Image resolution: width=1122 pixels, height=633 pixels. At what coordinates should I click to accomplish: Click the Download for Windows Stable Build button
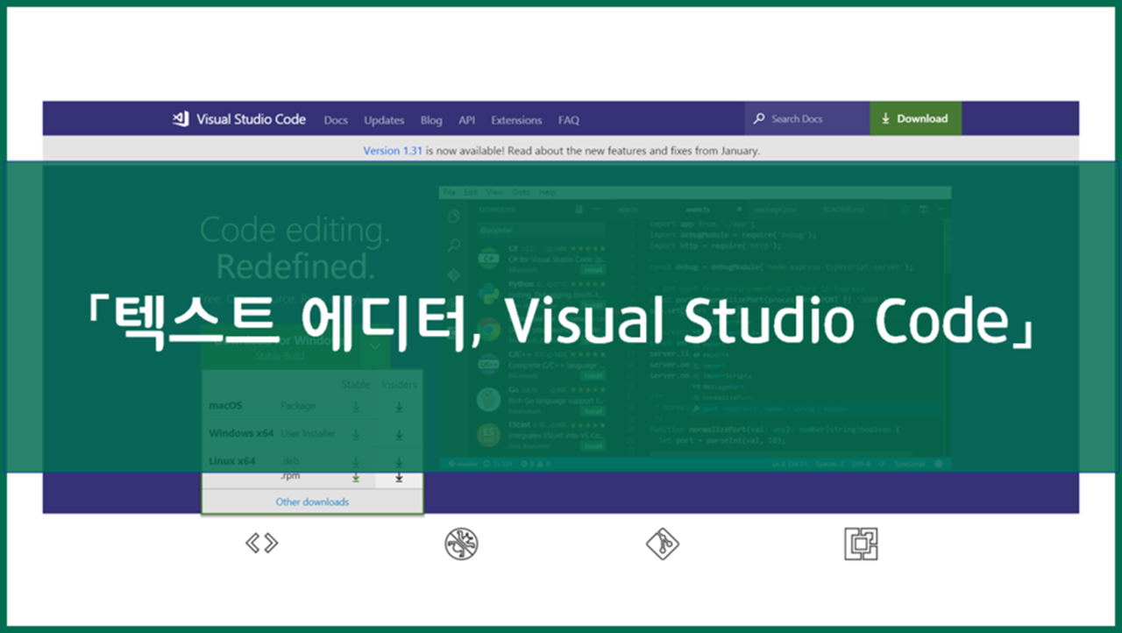[280, 347]
